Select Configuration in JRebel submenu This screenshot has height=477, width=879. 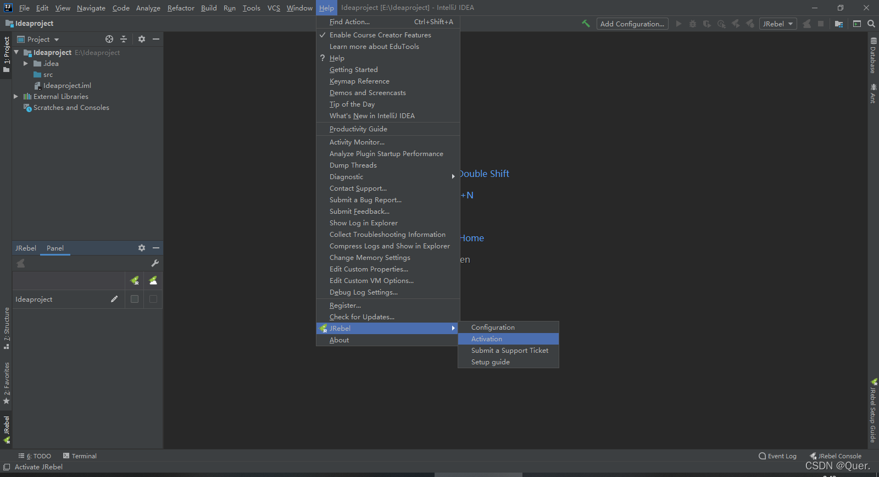(x=508, y=327)
